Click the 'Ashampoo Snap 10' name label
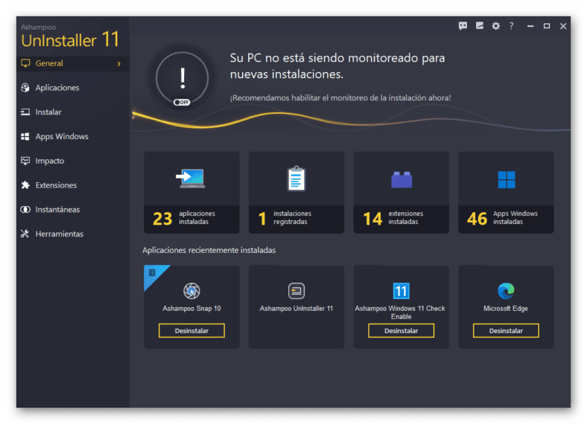The height and width of the screenshot is (424, 587). pyautogui.click(x=191, y=309)
